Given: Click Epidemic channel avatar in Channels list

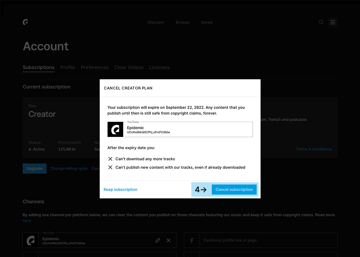Looking at the screenshot, I should pyautogui.click(x=31, y=240).
